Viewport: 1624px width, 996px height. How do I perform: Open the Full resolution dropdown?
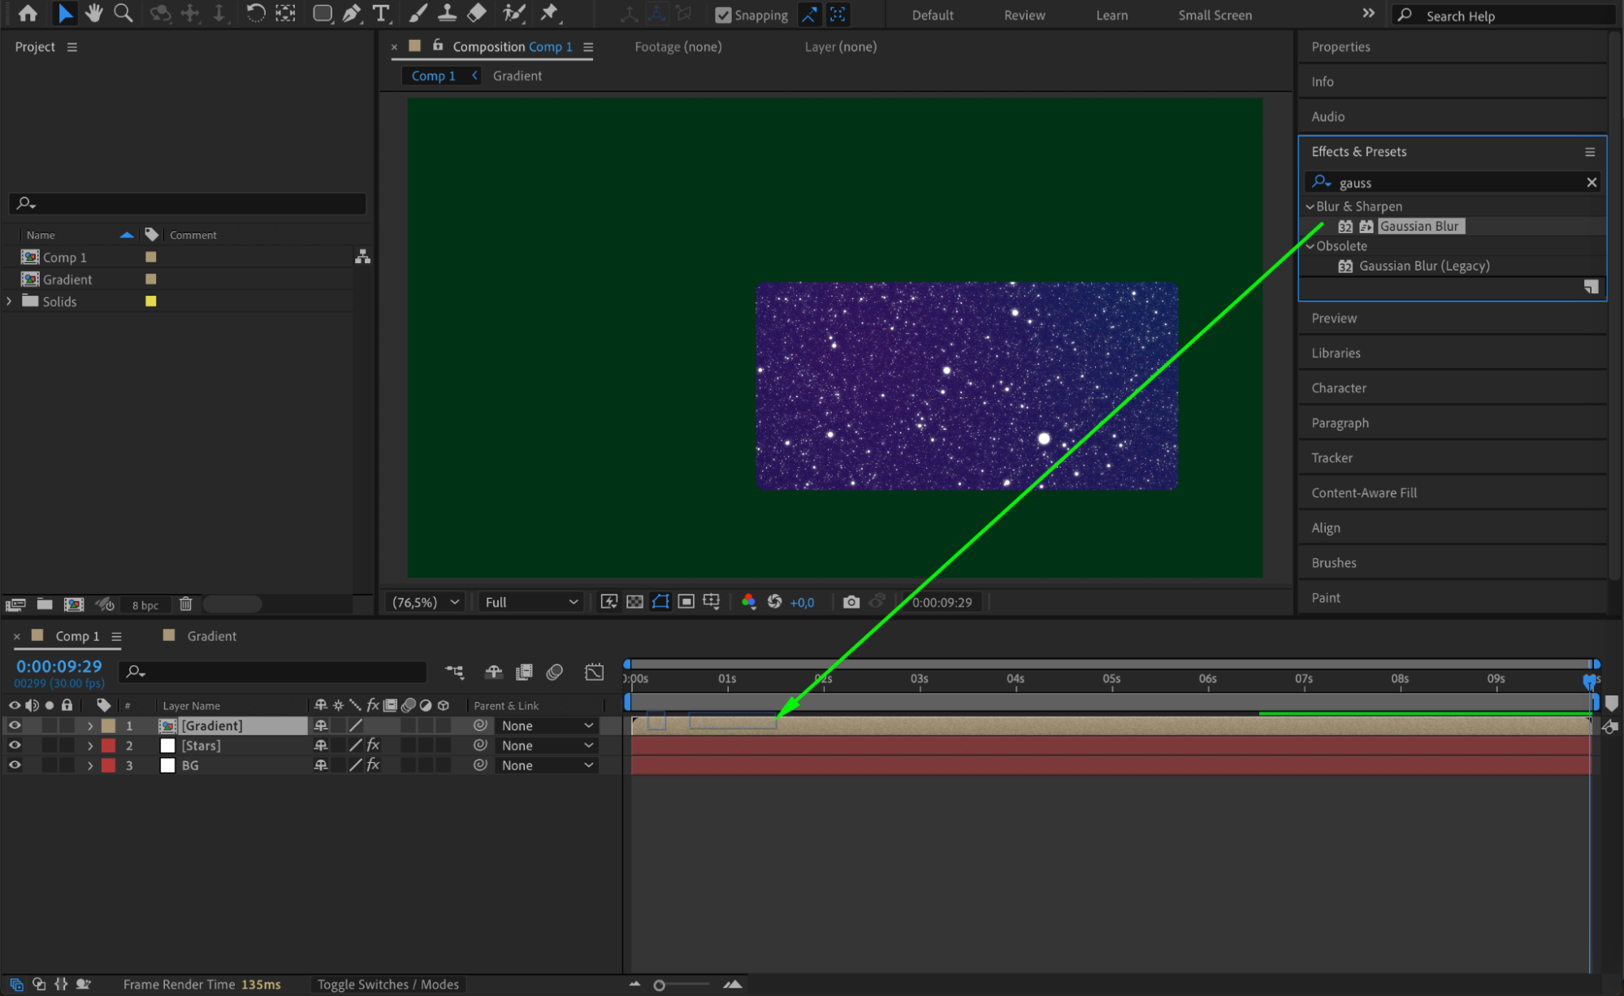click(531, 602)
